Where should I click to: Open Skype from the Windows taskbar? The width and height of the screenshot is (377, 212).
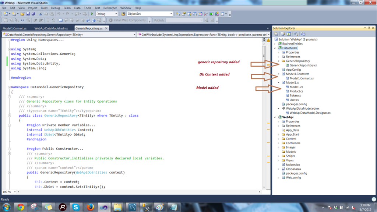point(76,207)
